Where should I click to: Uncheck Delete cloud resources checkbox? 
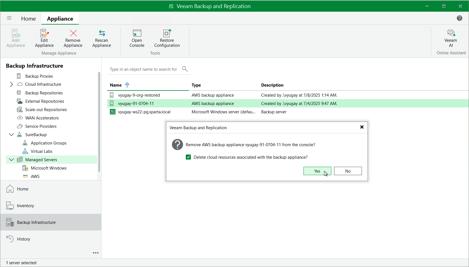coord(188,157)
